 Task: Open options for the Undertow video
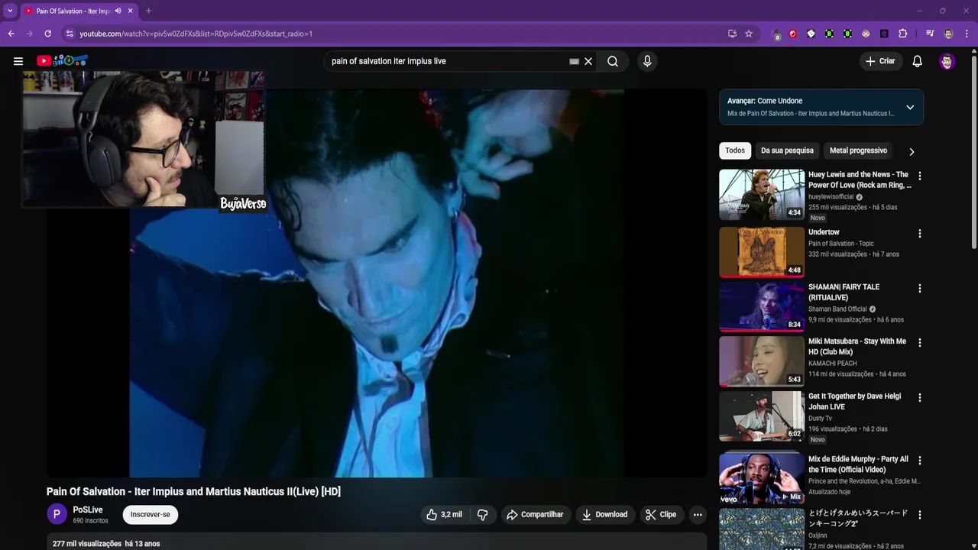[920, 233]
